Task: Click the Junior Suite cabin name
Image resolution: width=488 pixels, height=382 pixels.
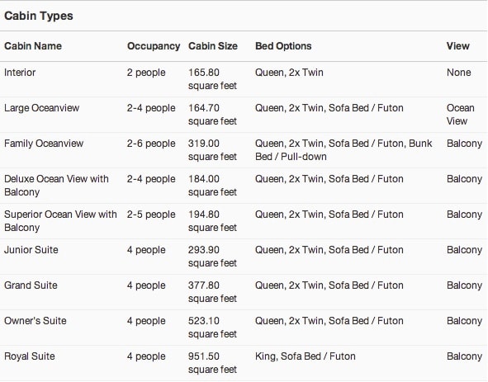Action: [x=31, y=250]
